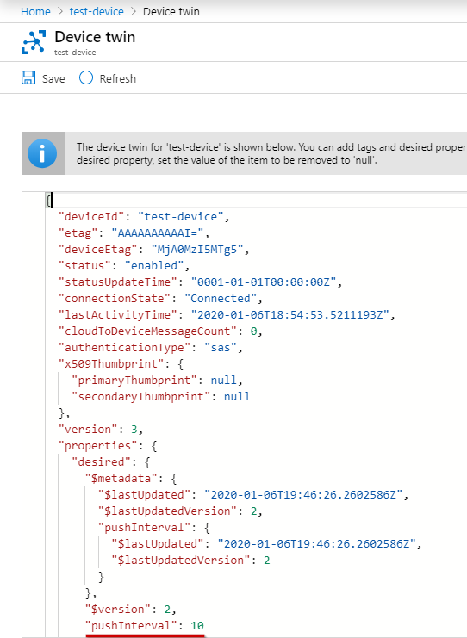The height and width of the screenshot is (638, 467).
Task: Click the "version" value 3
Action: 134,430
